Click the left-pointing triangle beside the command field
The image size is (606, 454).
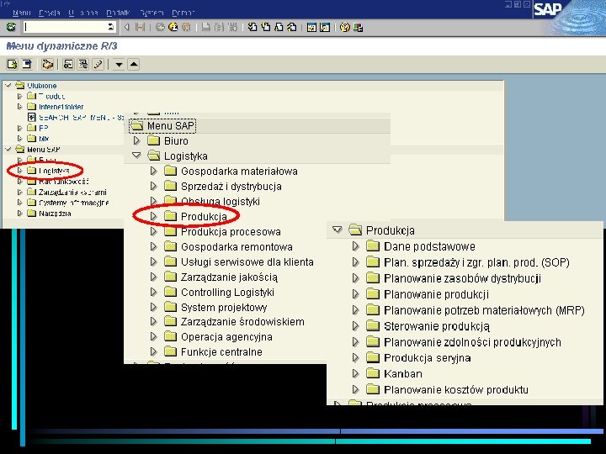click(x=126, y=27)
